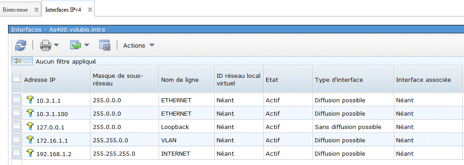Switch to the Bienvenue tab
Viewport: 464px width, 165px height.
click(x=15, y=10)
